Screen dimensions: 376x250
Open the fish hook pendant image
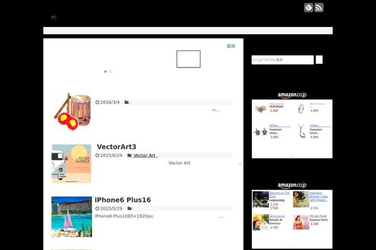[301, 131]
